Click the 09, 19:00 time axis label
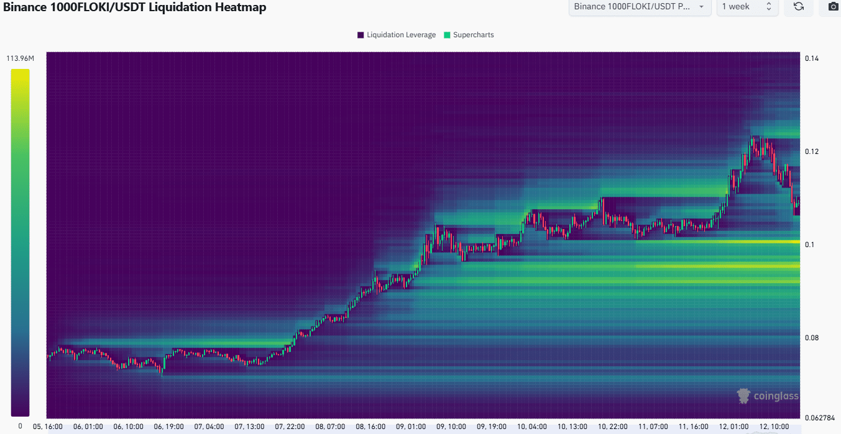Viewport: 841px width, 434px height. coord(492,427)
